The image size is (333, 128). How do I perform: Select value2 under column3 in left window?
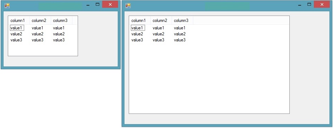59,34
